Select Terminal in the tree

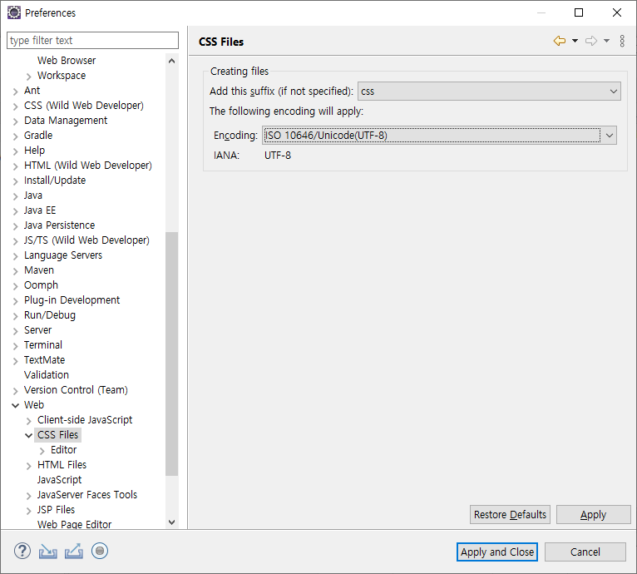(43, 345)
